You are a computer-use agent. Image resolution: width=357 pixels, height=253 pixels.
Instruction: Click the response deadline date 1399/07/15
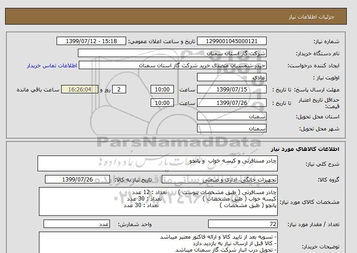(231, 89)
